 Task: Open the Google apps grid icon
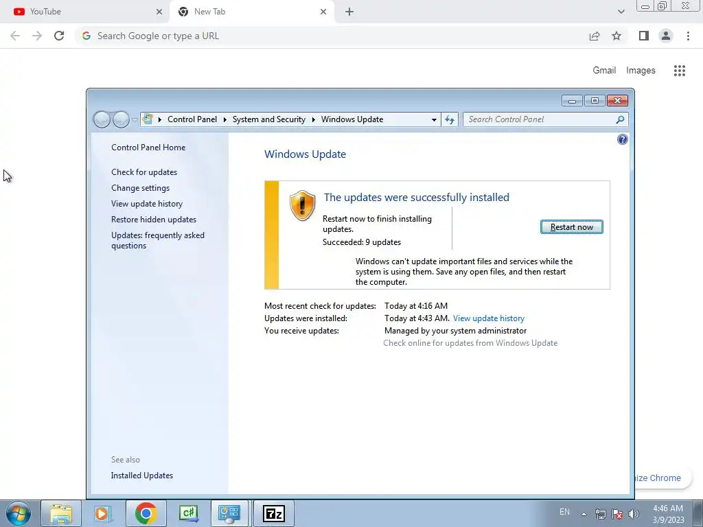[679, 71]
